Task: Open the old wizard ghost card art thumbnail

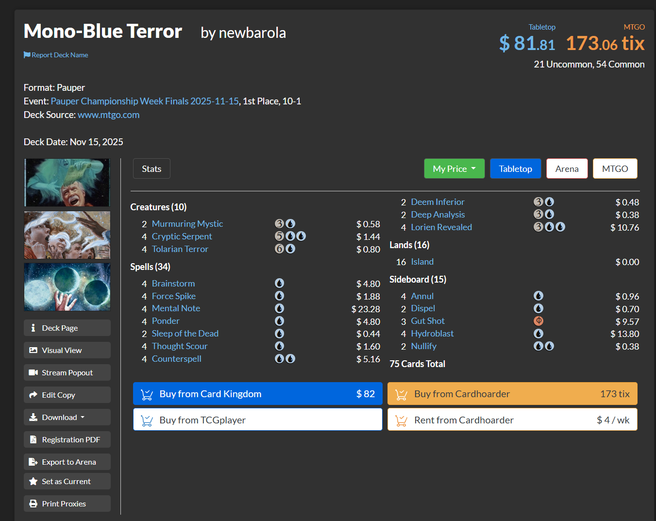Action: 67,183
